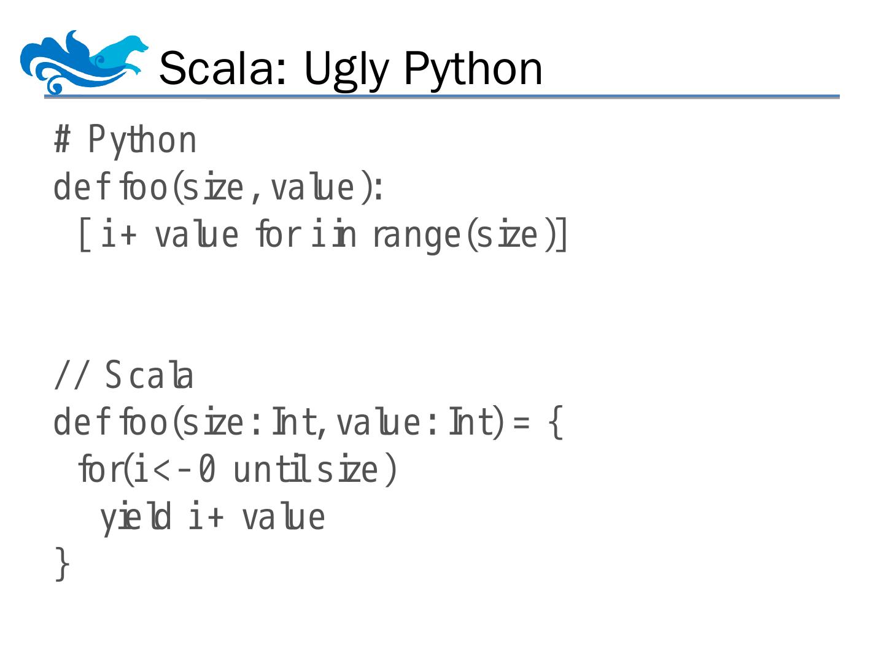
Task: Click the "yield" keyword
Action: 135,518
